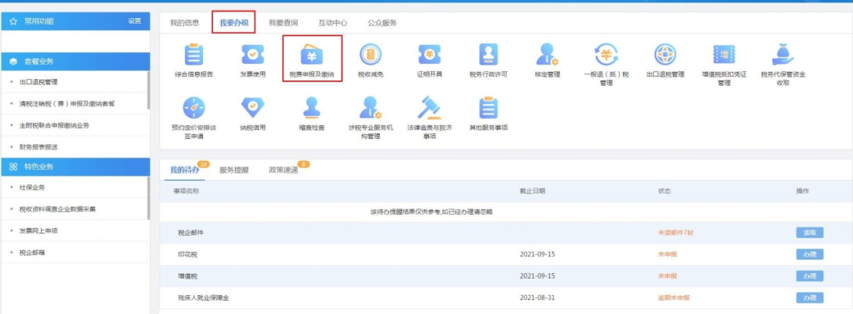Click 2021-09-15 date in 增值税 row
The image size is (853, 314).
coord(538,276)
